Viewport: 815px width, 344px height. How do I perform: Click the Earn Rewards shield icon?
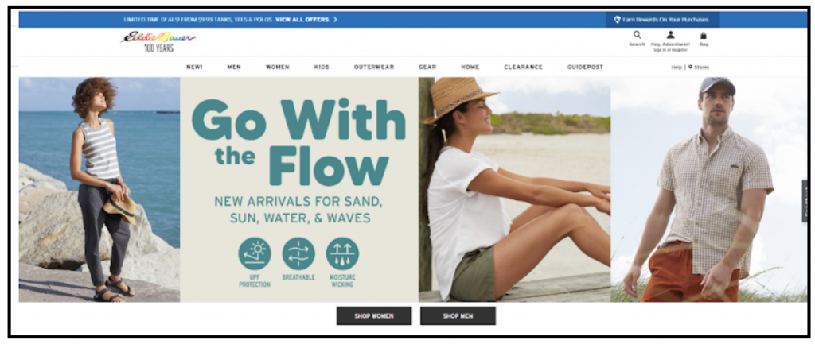pyautogui.click(x=618, y=20)
